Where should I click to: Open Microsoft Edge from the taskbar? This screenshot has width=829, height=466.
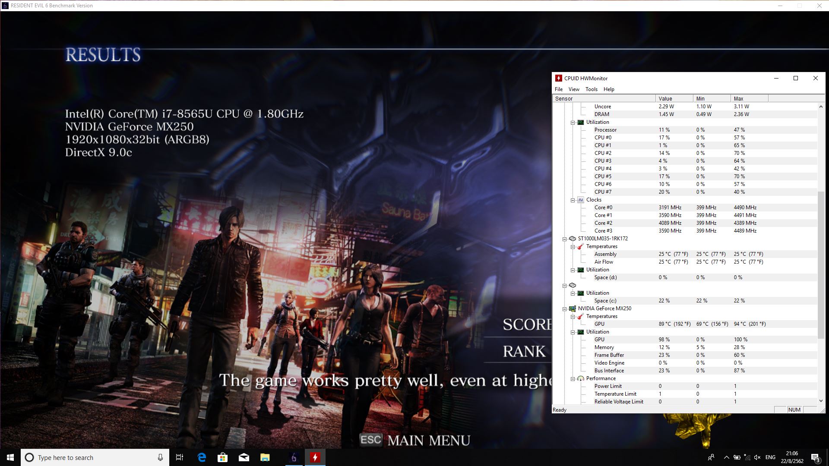(202, 457)
